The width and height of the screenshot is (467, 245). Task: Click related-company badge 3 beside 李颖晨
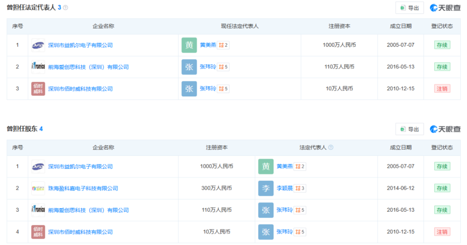click(300, 188)
